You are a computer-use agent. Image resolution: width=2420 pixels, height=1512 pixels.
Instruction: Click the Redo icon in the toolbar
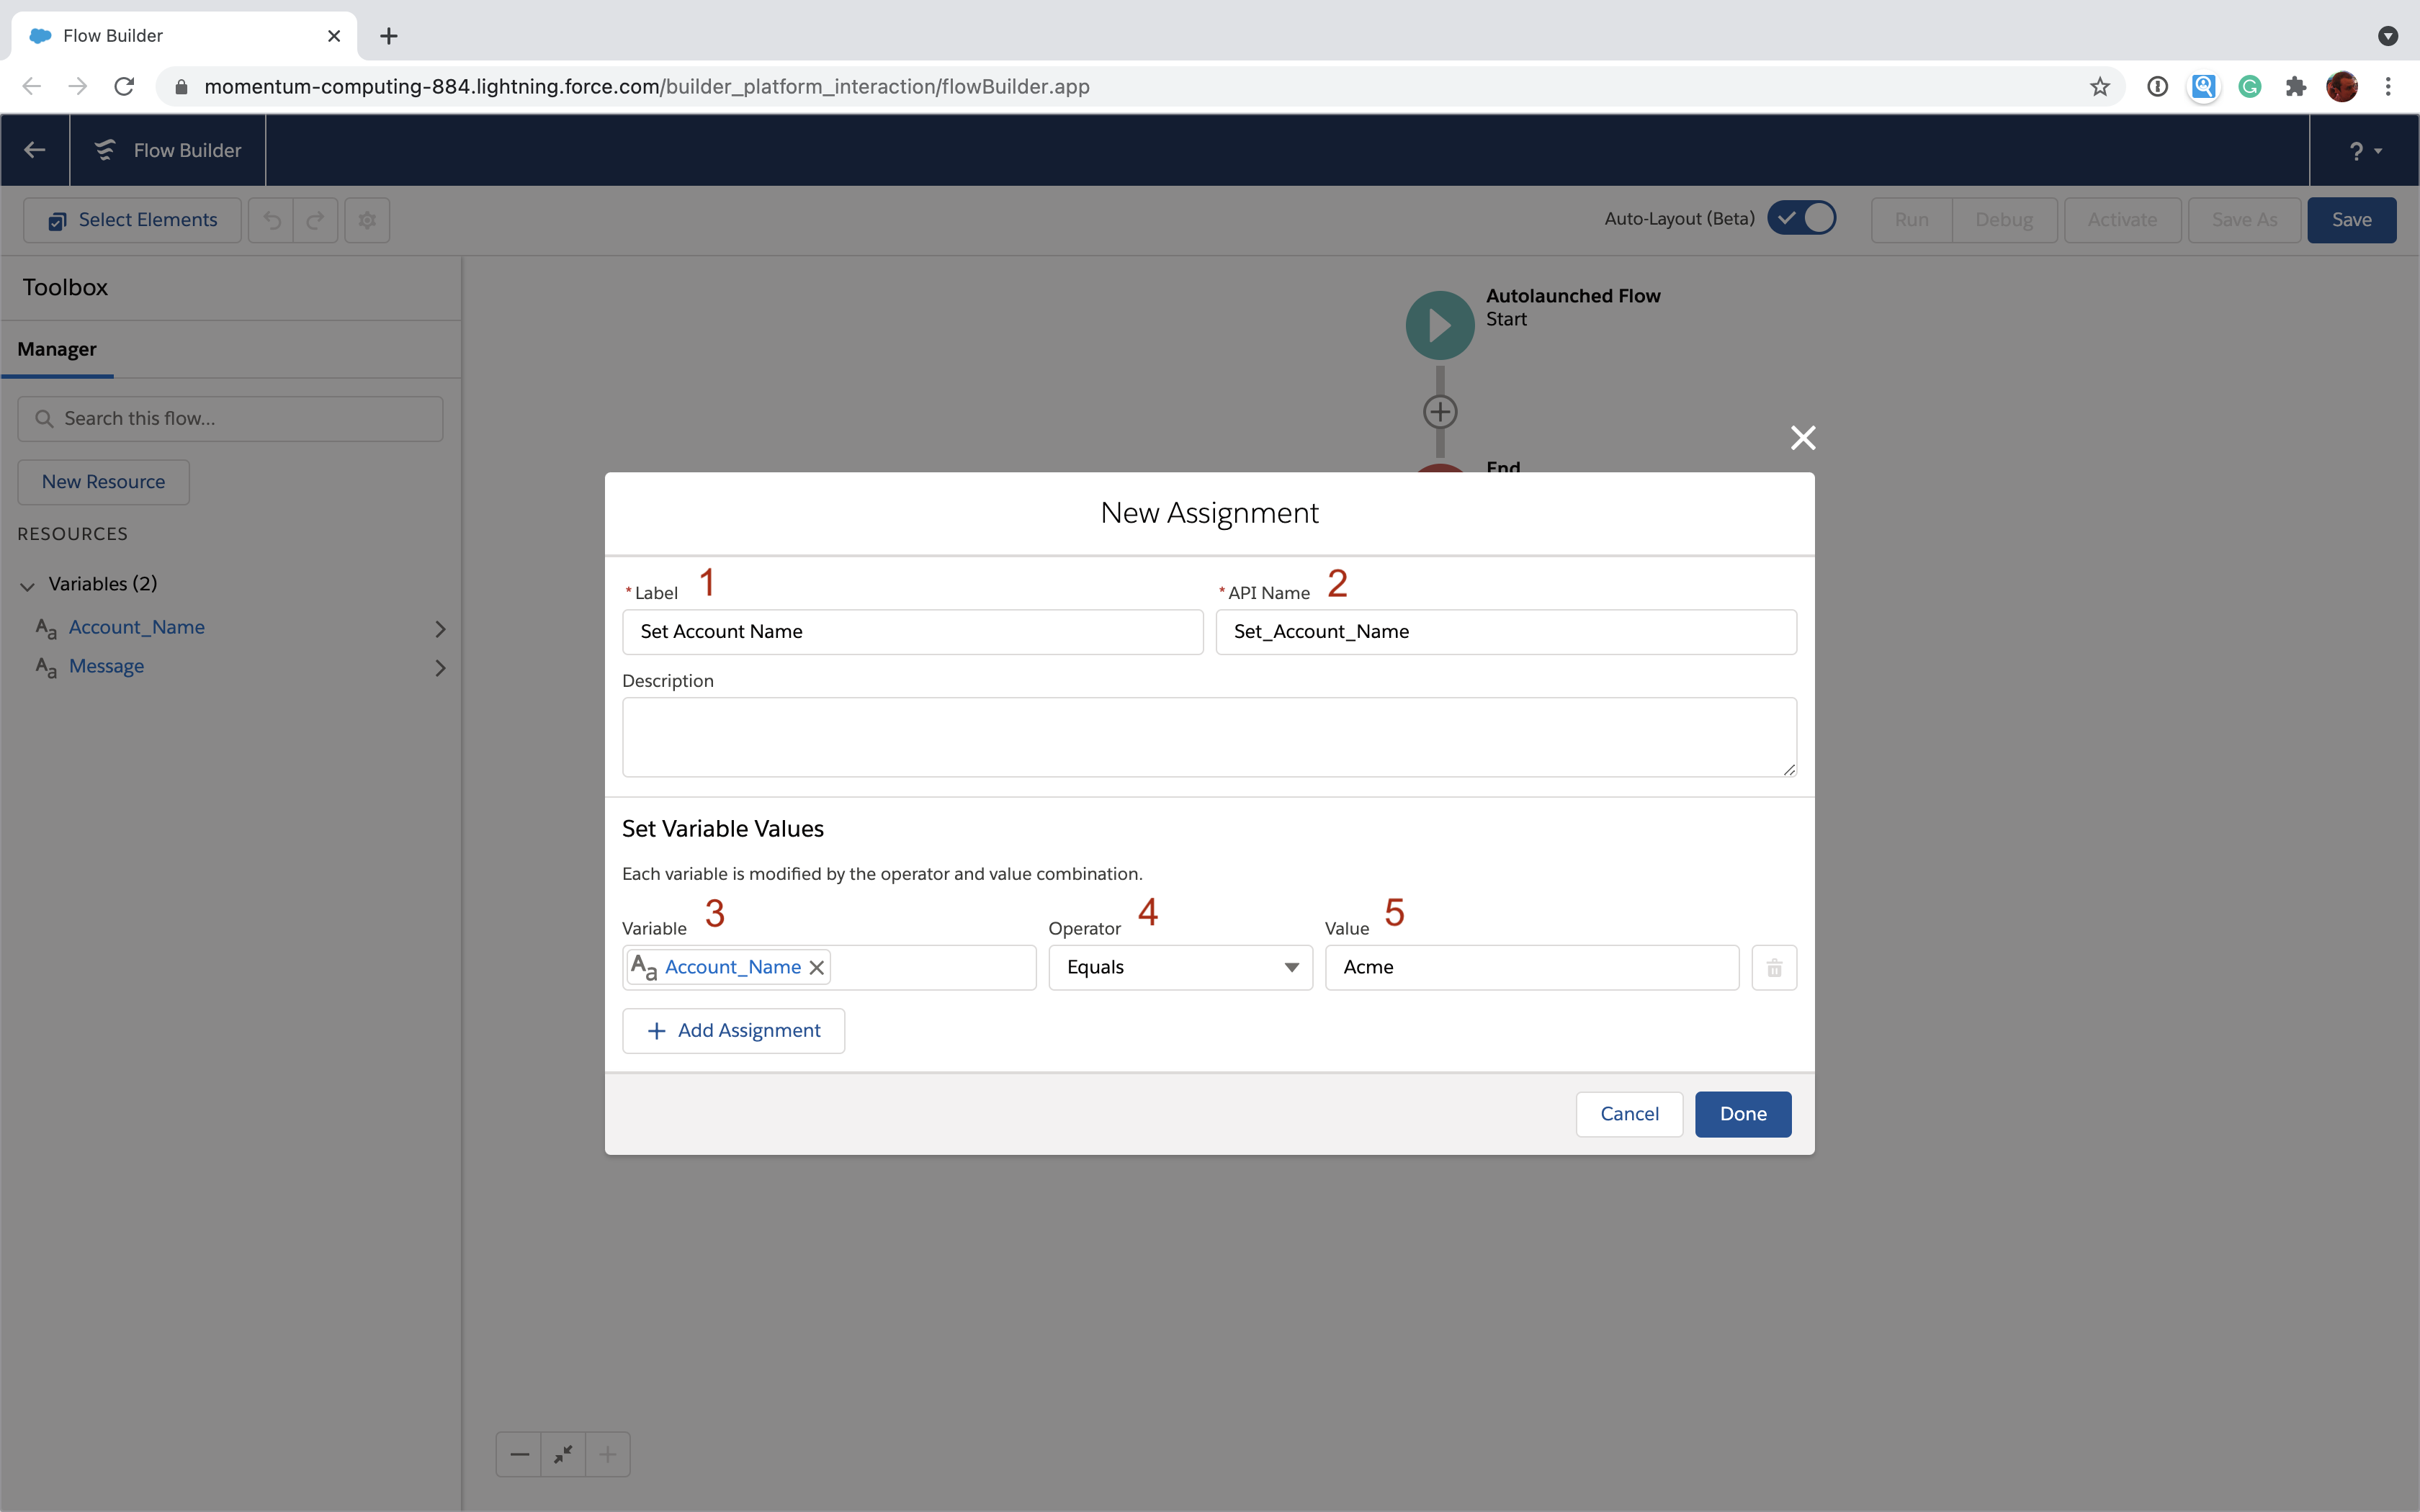(314, 219)
